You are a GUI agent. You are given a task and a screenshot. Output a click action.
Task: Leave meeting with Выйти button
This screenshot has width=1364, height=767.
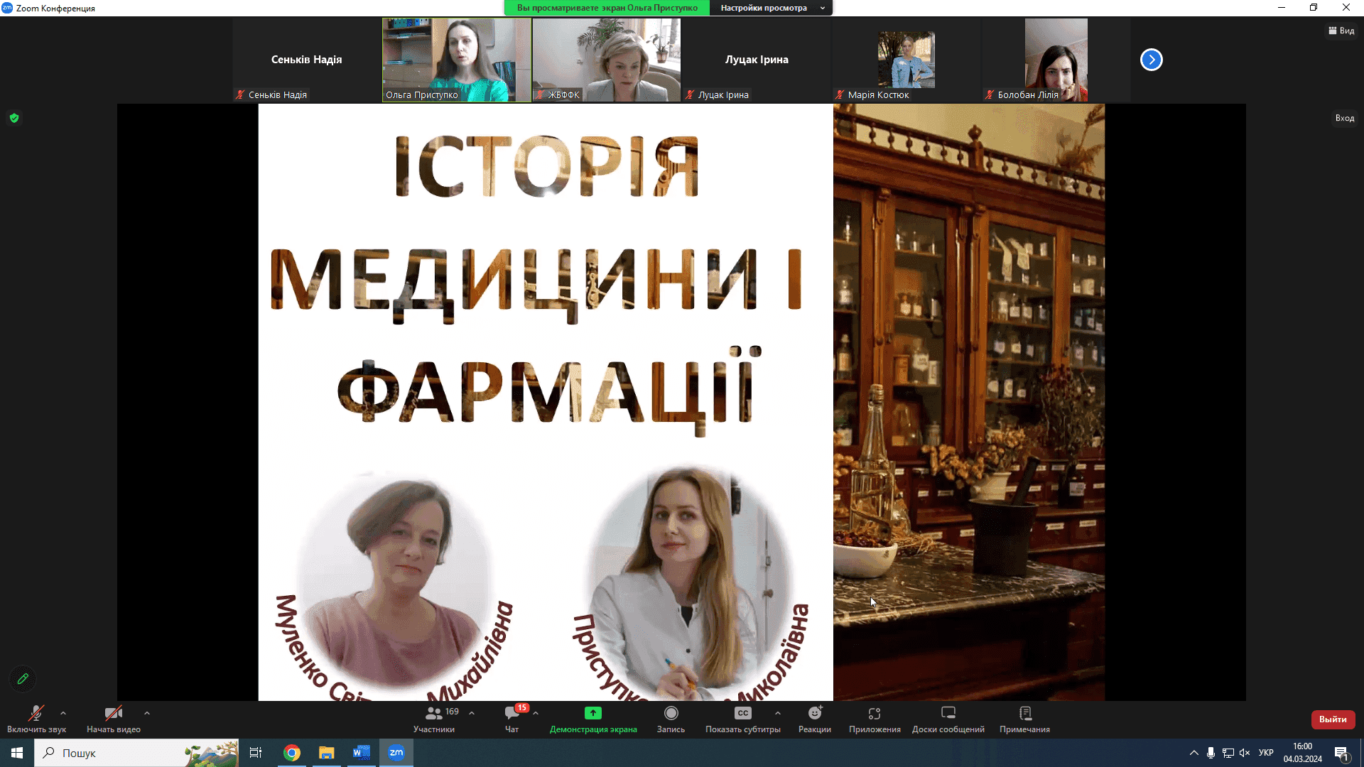[1333, 719]
